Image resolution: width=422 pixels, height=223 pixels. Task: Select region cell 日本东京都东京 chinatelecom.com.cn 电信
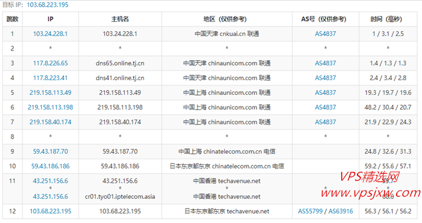227,166
